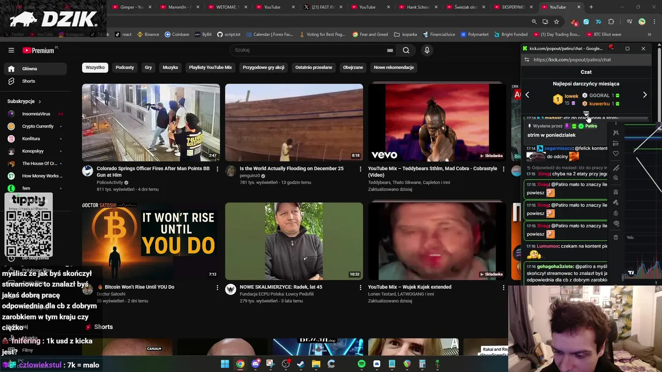Open BTC Elliot wave bookmark
662x372 pixels.
pos(604,35)
